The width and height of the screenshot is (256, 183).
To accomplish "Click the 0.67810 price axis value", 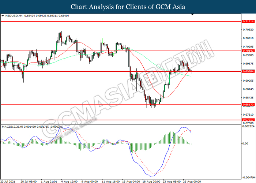I will [x=248, y=115].
